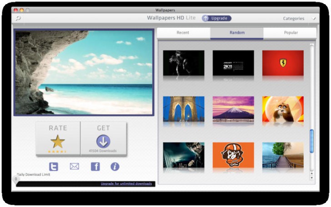The width and height of the screenshot is (331, 207).
Task: Select the black smoke wallpaper thumbnail
Action: [x=184, y=63]
